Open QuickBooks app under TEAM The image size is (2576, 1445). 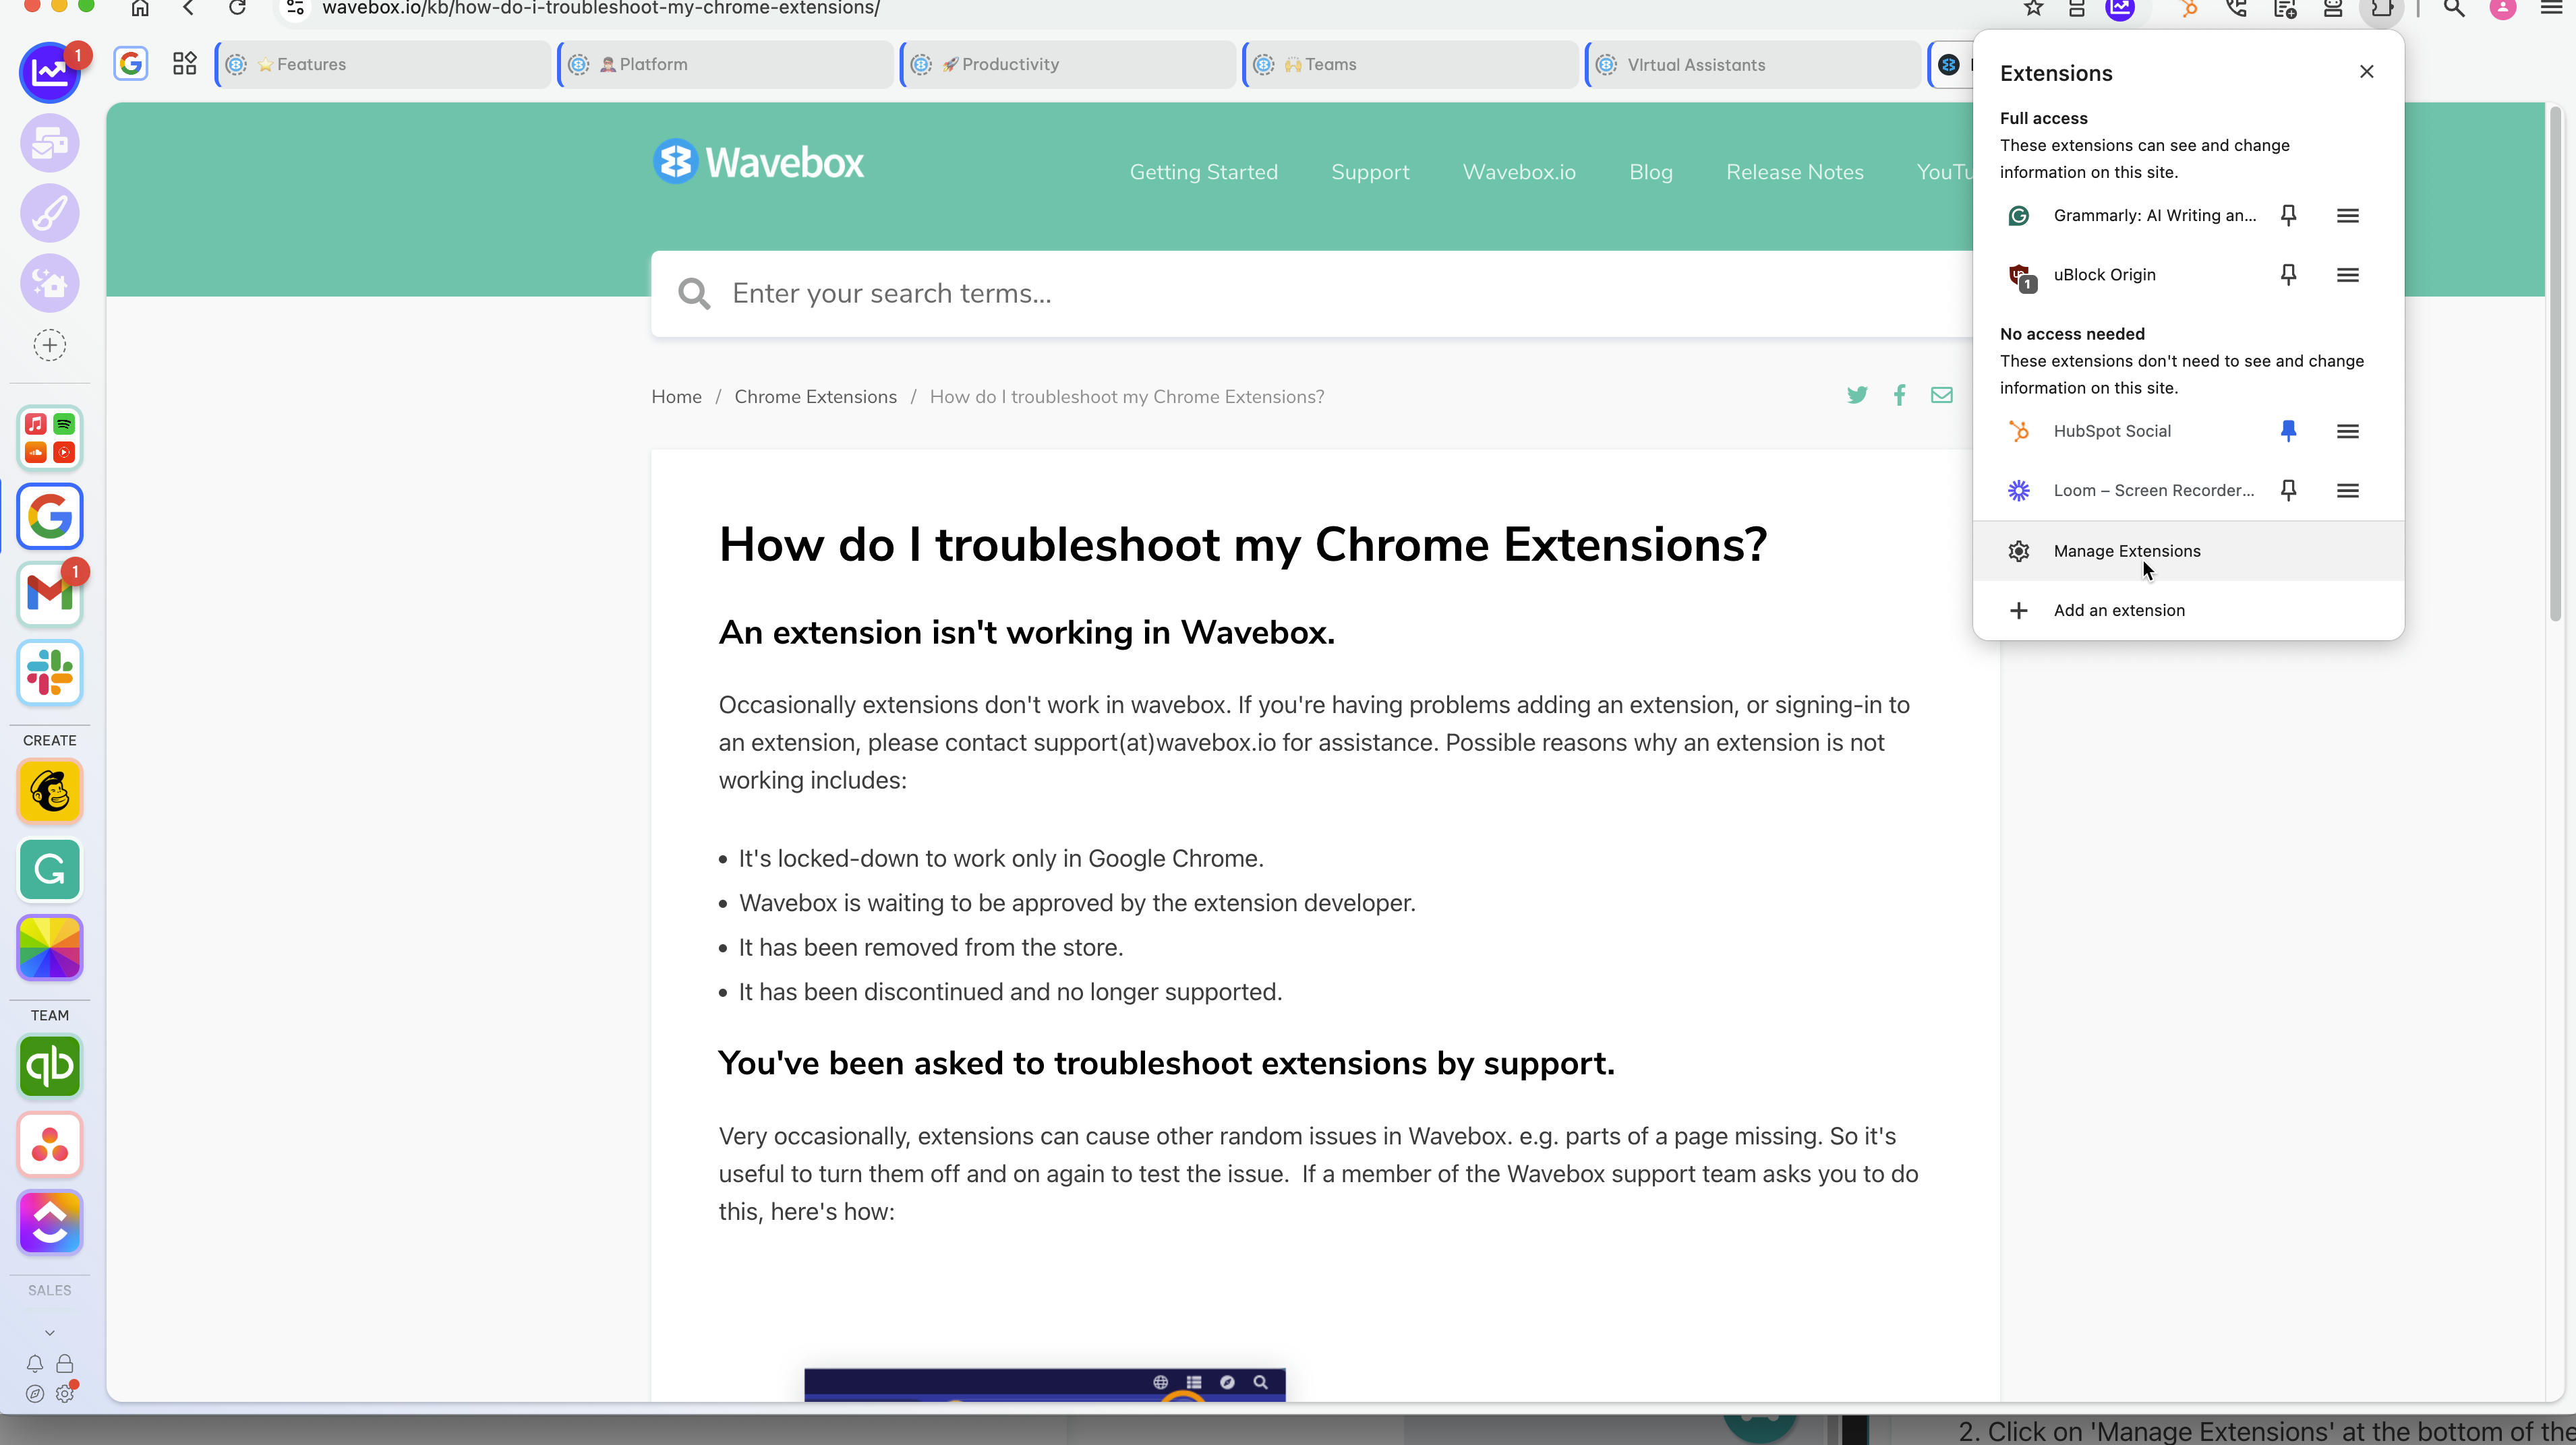click(x=50, y=1066)
